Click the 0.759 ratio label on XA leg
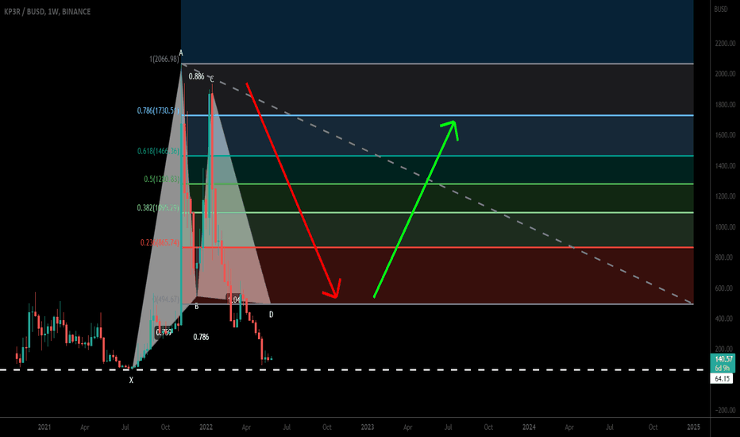Image resolution: width=740 pixels, height=437 pixels. pos(164,333)
